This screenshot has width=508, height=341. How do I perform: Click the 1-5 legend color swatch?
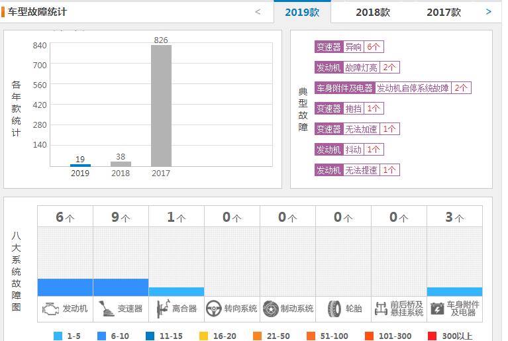pos(58,336)
